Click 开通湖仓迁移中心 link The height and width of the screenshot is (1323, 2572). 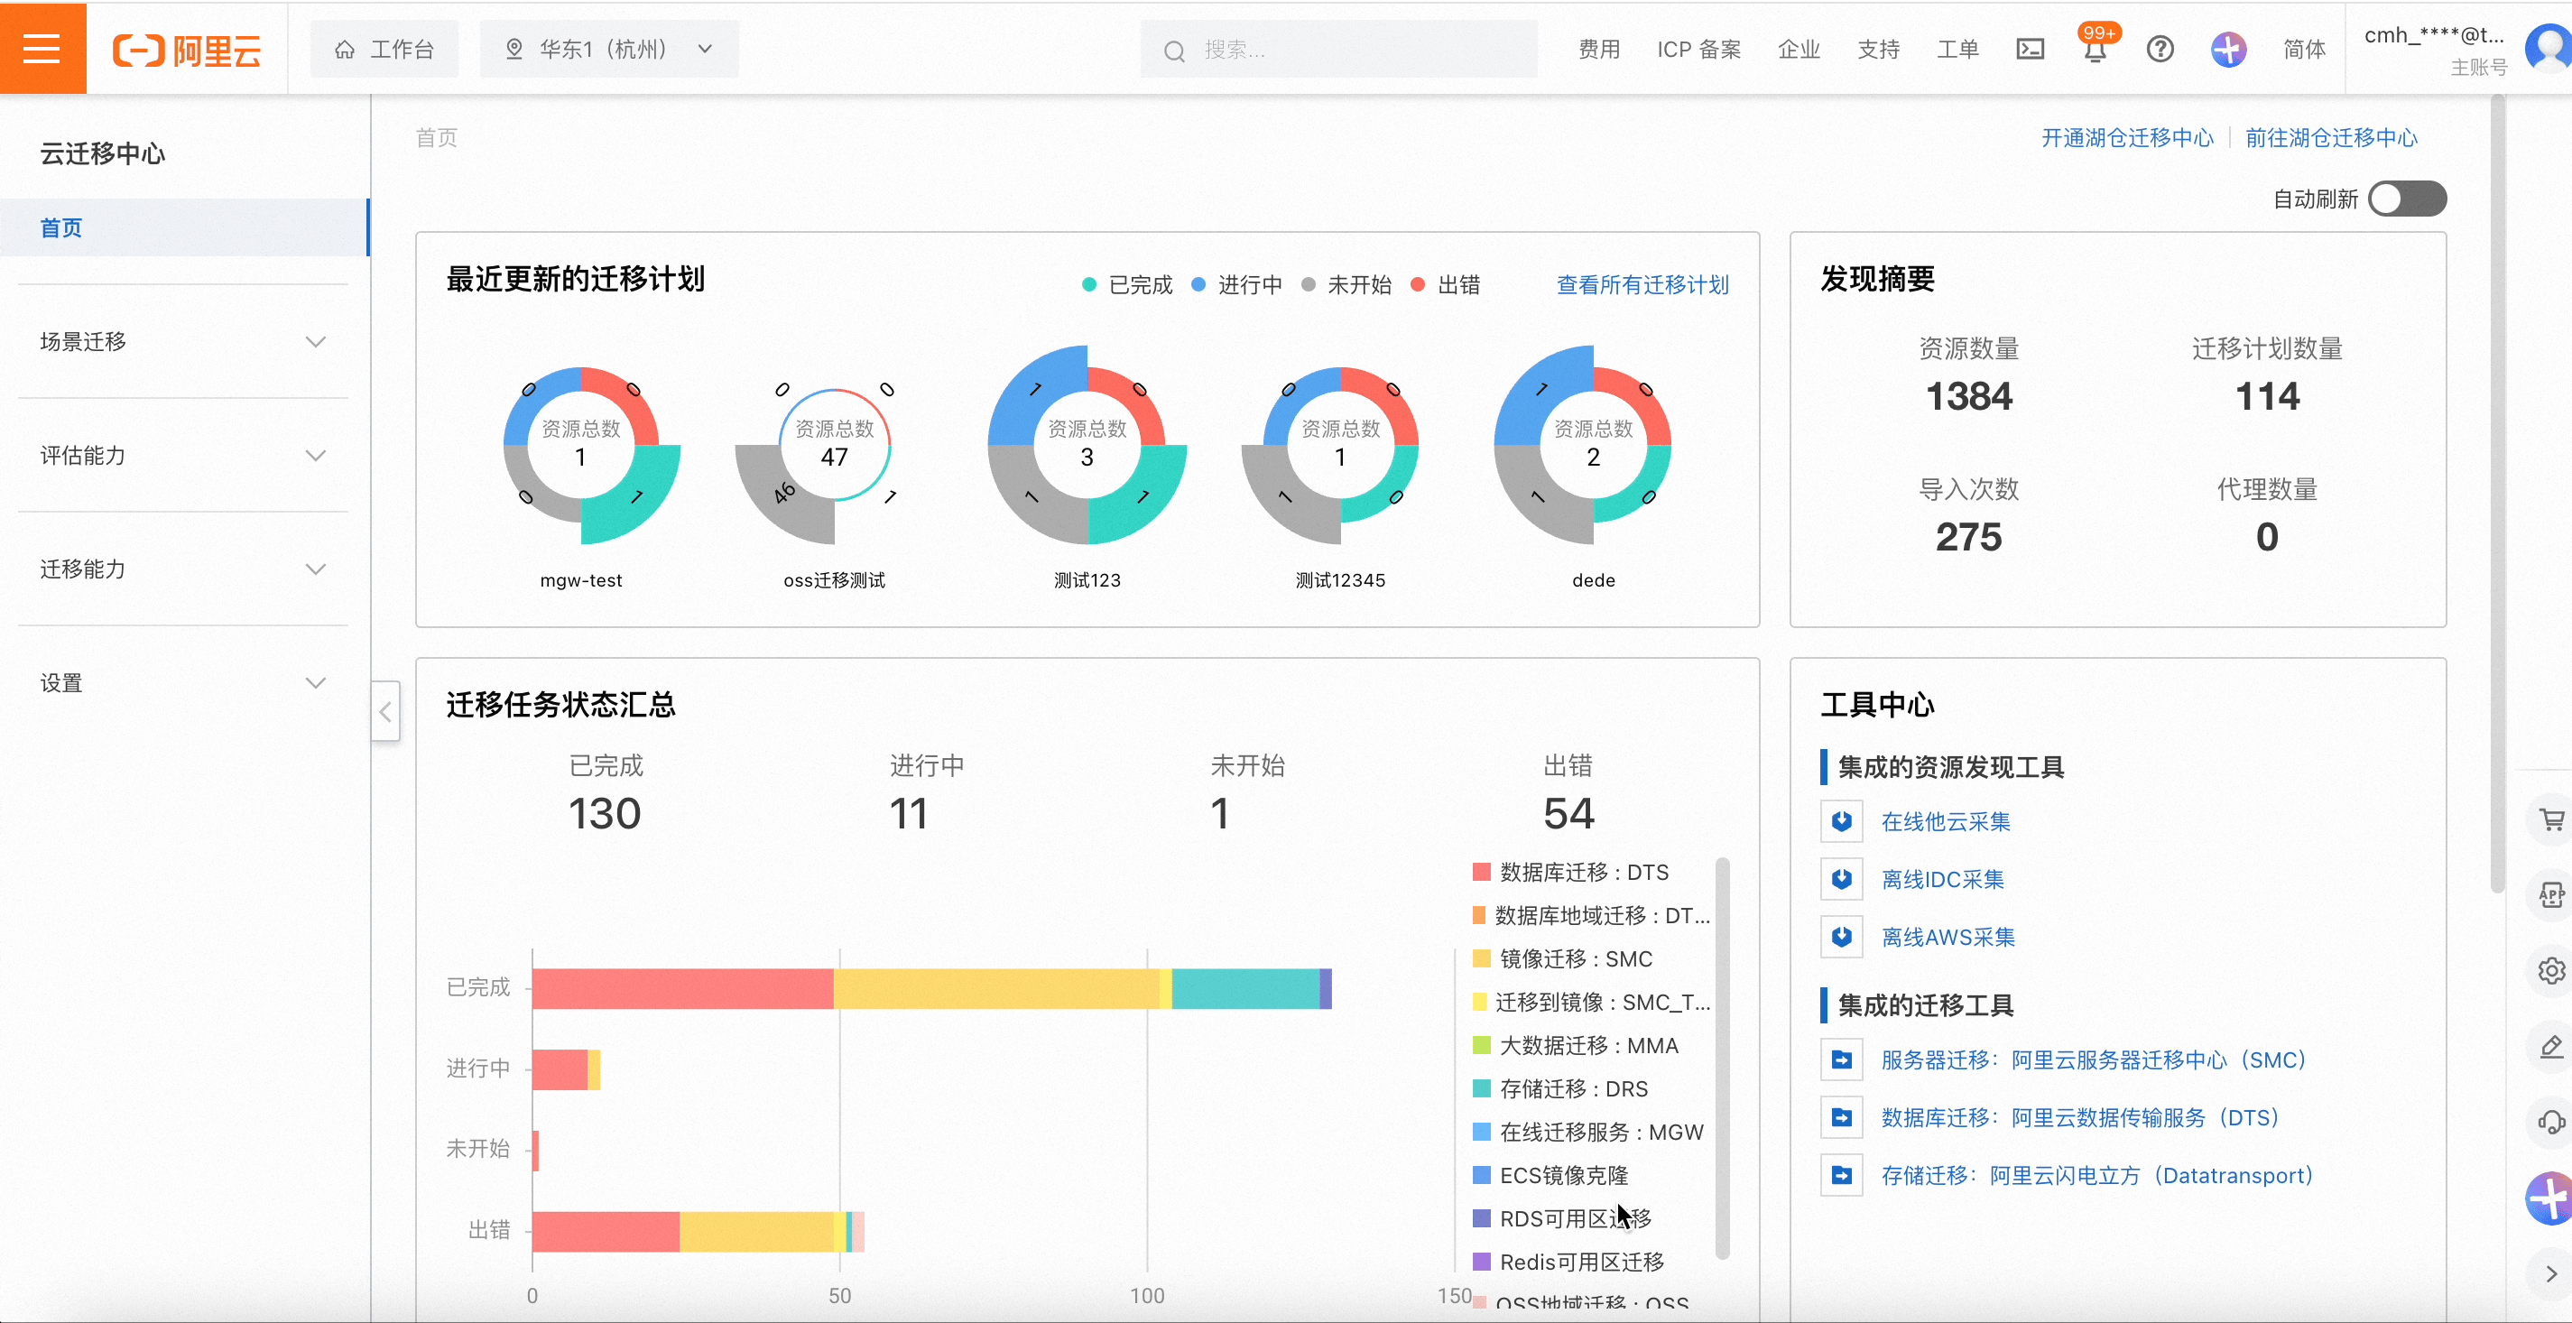2127,138
